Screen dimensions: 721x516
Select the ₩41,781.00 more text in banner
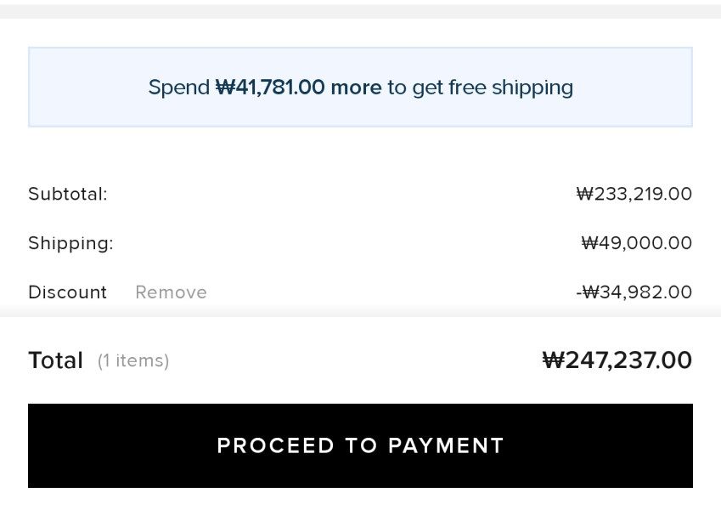(x=298, y=88)
